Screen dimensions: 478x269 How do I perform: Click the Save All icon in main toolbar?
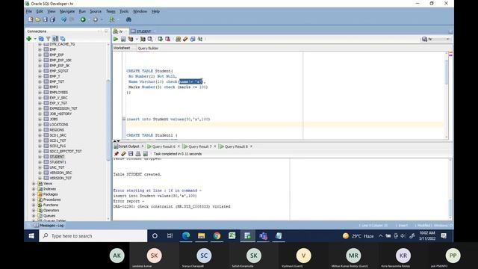pos(52,19)
